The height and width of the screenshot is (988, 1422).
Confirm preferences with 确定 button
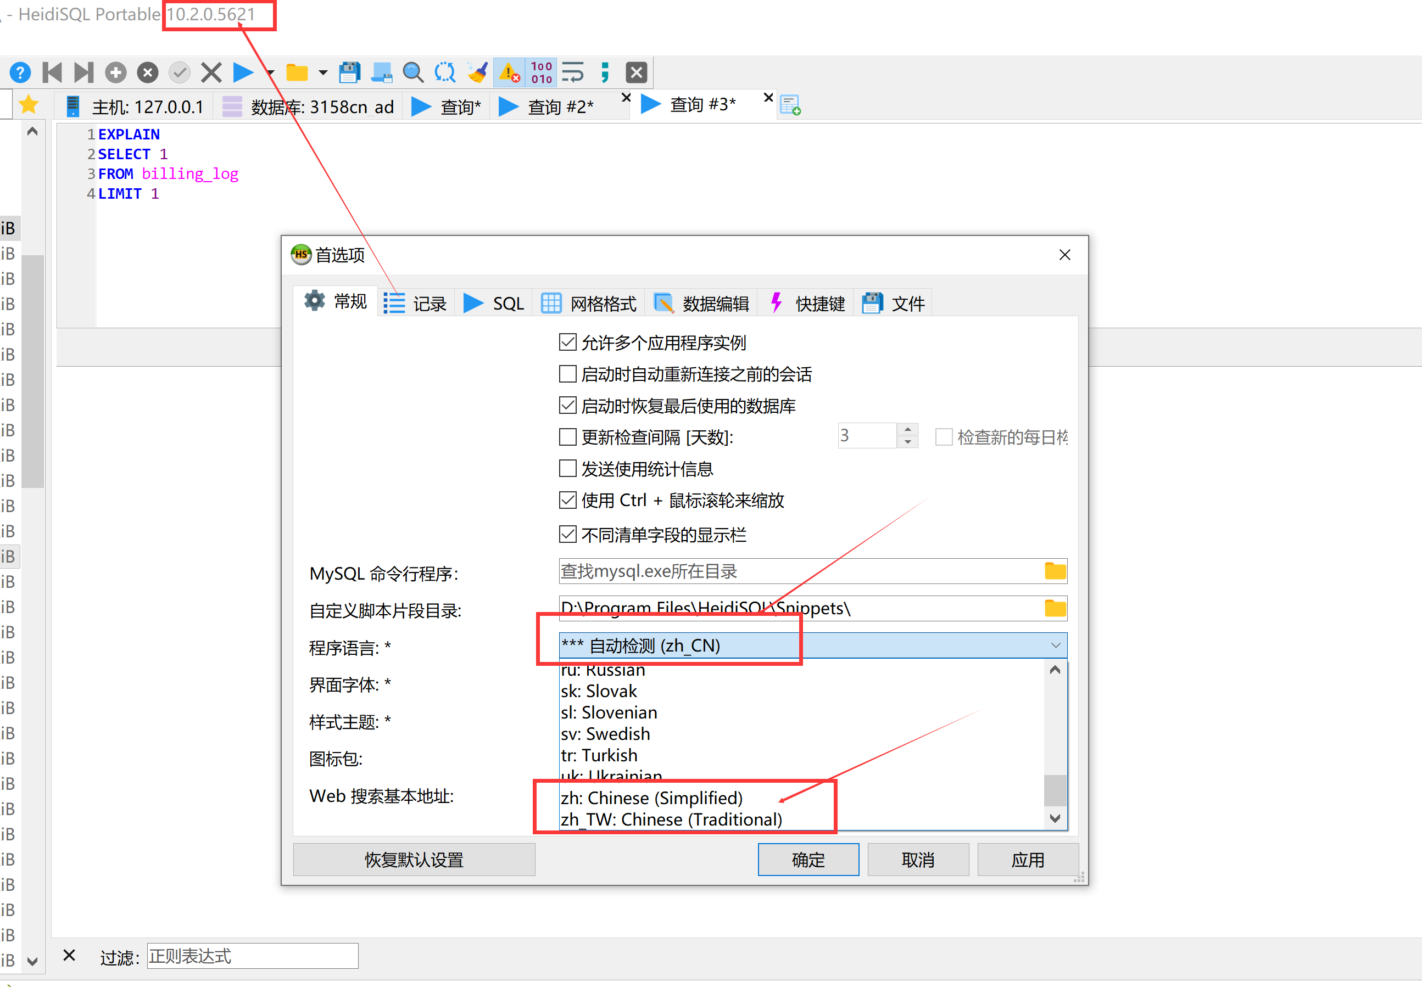808,860
